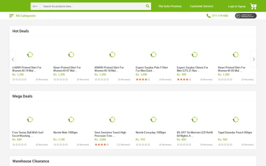
Task: Click the phone icon beside 111-114-686
Action: [208, 16]
